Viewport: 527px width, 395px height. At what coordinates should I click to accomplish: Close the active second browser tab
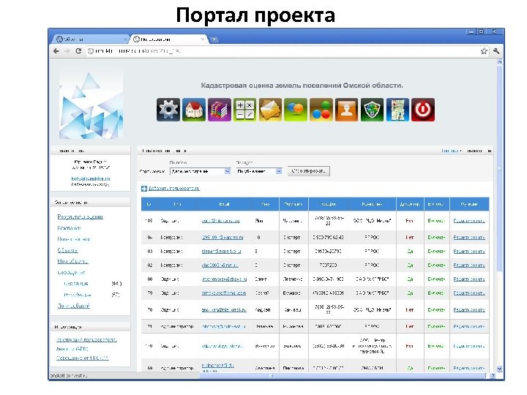point(203,39)
